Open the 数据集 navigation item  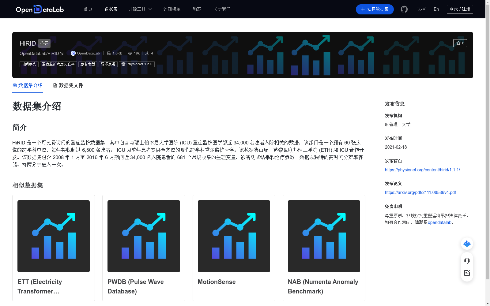tap(111, 9)
